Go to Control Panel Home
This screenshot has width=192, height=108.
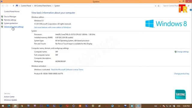12,11
